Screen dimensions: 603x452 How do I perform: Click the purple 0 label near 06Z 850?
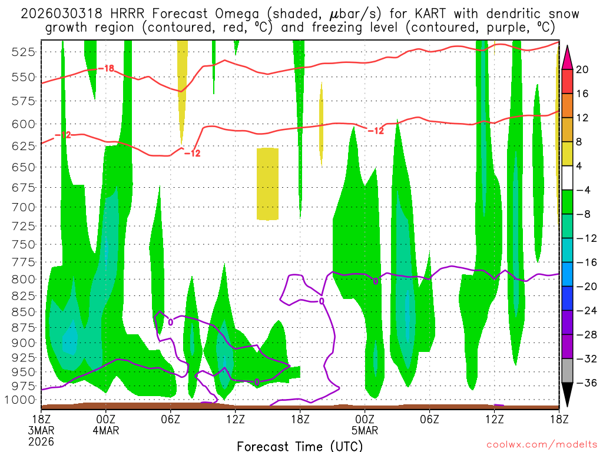(x=171, y=322)
